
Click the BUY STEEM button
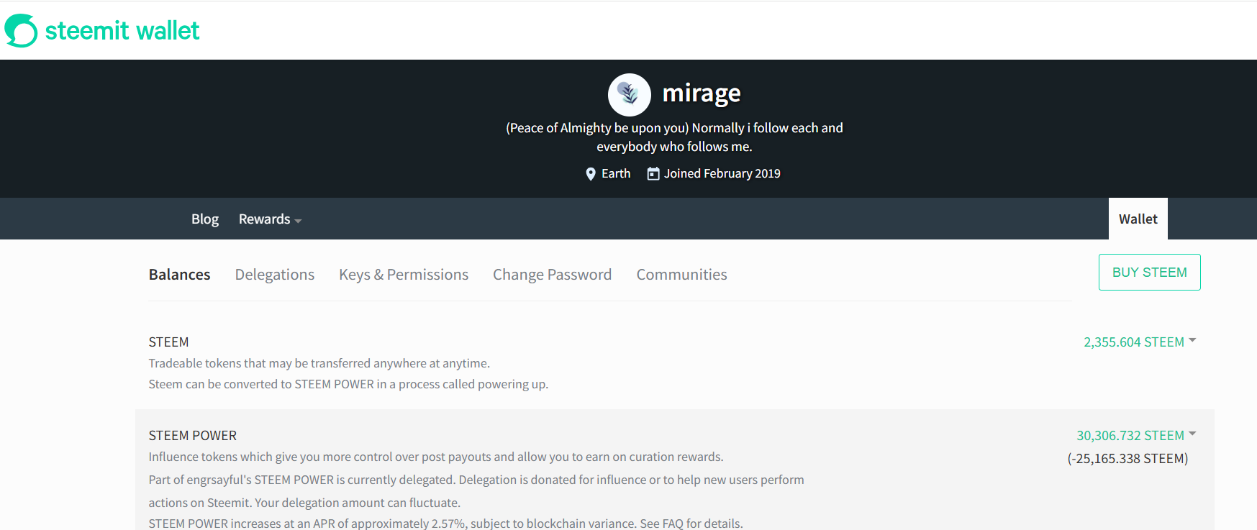coord(1150,273)
